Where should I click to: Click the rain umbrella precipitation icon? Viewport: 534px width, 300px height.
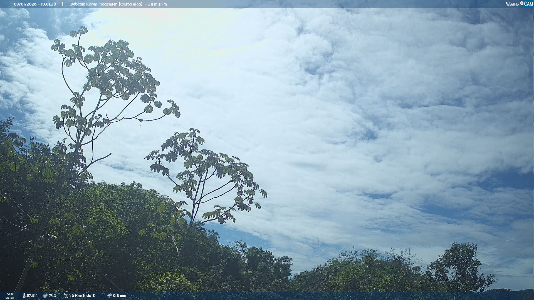pos(109,296)
